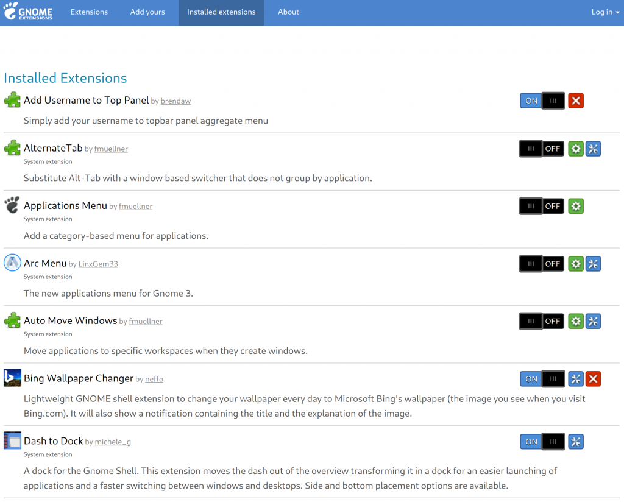624x502 pixels.
Task: Open the Add yours tab
Action: pyautogui.click(x=147, y=12)
